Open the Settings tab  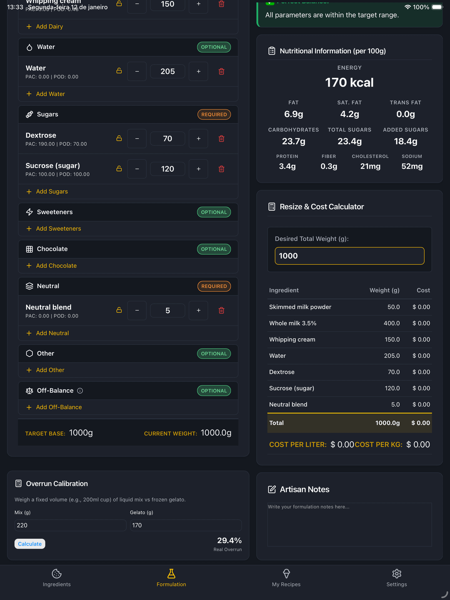click(x=397, y=578)
